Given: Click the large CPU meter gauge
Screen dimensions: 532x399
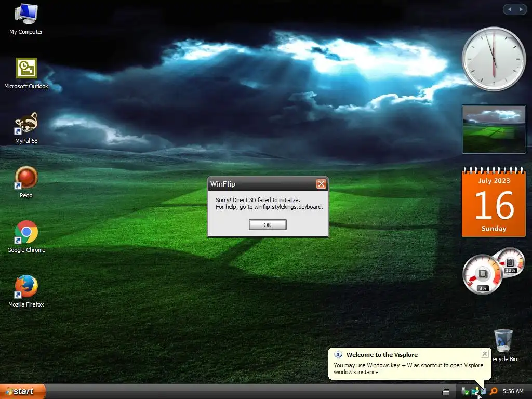Looking at the screenshot, I should [x=482, y=274].
